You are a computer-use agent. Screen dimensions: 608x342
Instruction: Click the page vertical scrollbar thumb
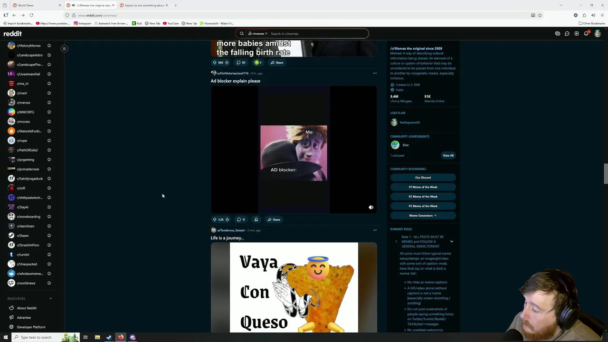(x=605, y=174)
